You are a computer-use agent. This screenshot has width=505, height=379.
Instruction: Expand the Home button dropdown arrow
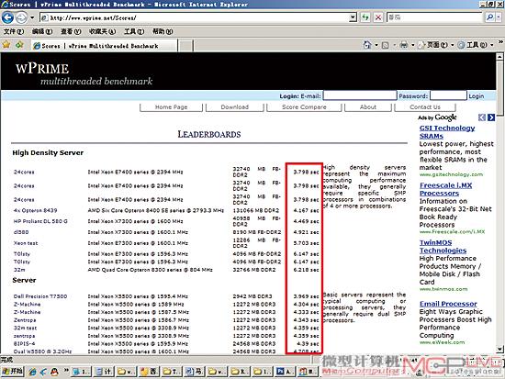(376, 45)
